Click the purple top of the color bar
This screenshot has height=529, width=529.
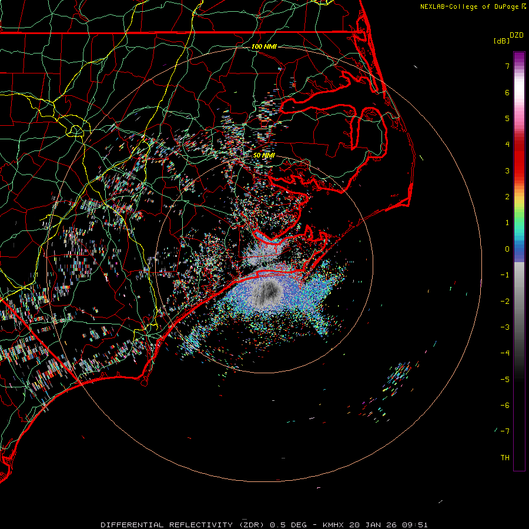click(x=519, y=58)
